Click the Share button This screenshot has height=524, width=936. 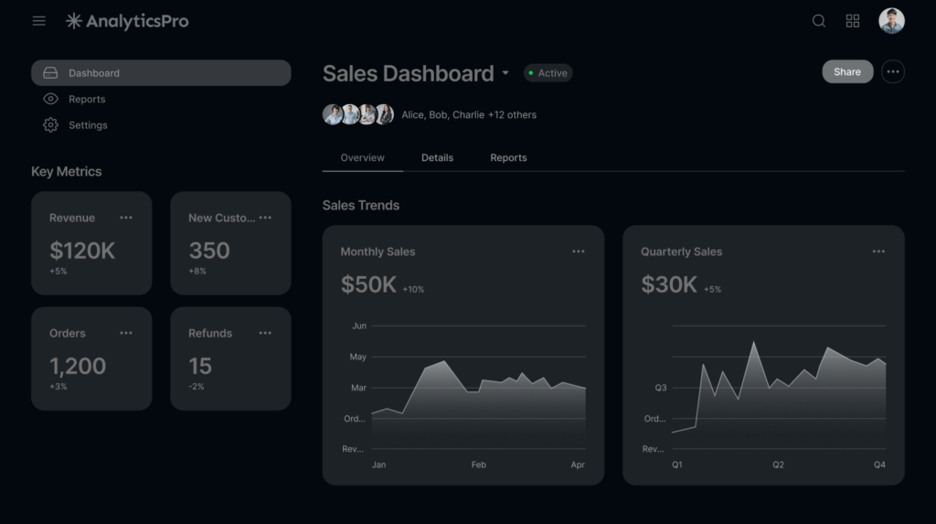[847, 72]
